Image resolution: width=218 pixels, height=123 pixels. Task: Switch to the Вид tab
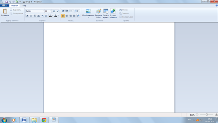pos(24,6)
